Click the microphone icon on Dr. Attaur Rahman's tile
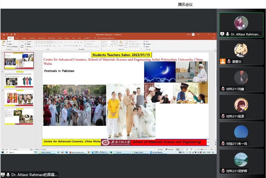The width and height of the screenshot is (266, 178). coord(228,34)
